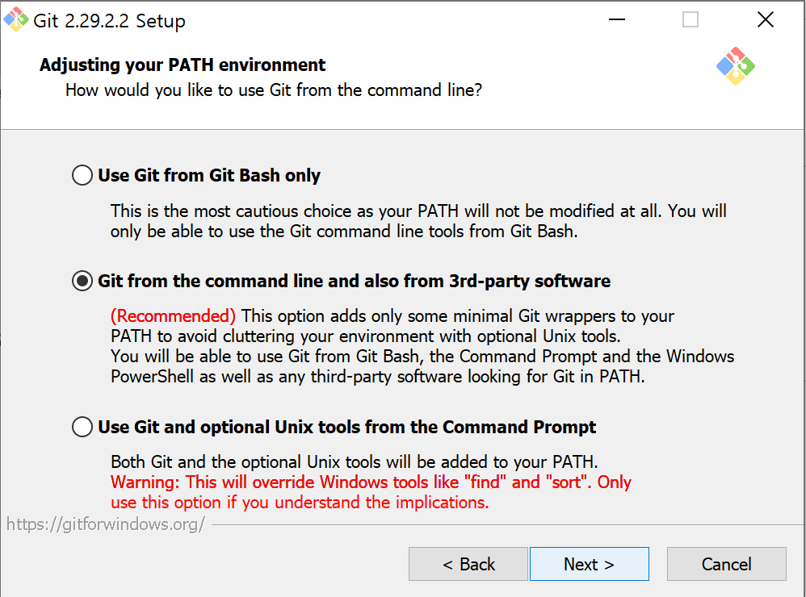Click the red Warning text about Windows tools
This screenshot has height=597, width=806.
click(372, 492)
